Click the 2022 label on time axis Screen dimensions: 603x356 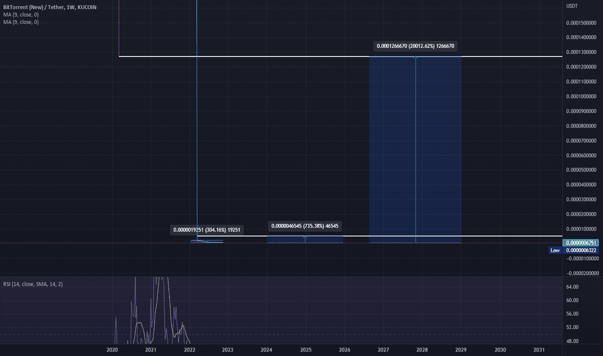(190, 350)
